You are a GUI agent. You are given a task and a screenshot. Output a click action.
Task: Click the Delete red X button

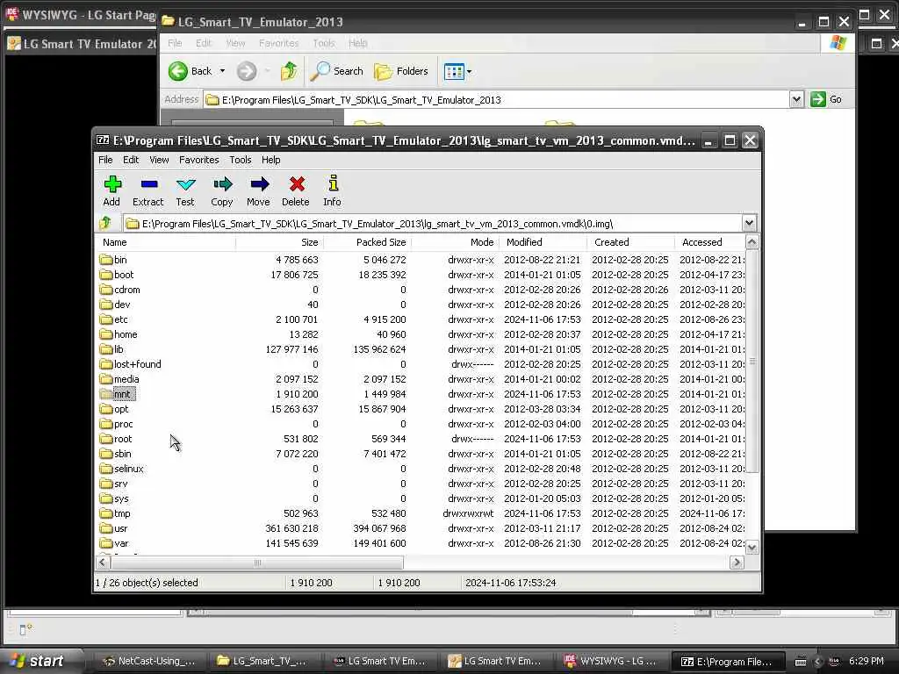pos(296,190)
